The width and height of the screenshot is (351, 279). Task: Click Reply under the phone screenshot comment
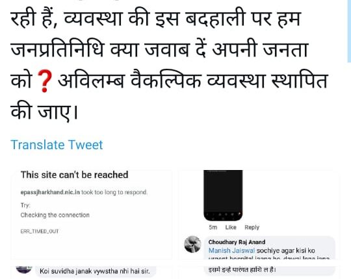tap(252, 227)
